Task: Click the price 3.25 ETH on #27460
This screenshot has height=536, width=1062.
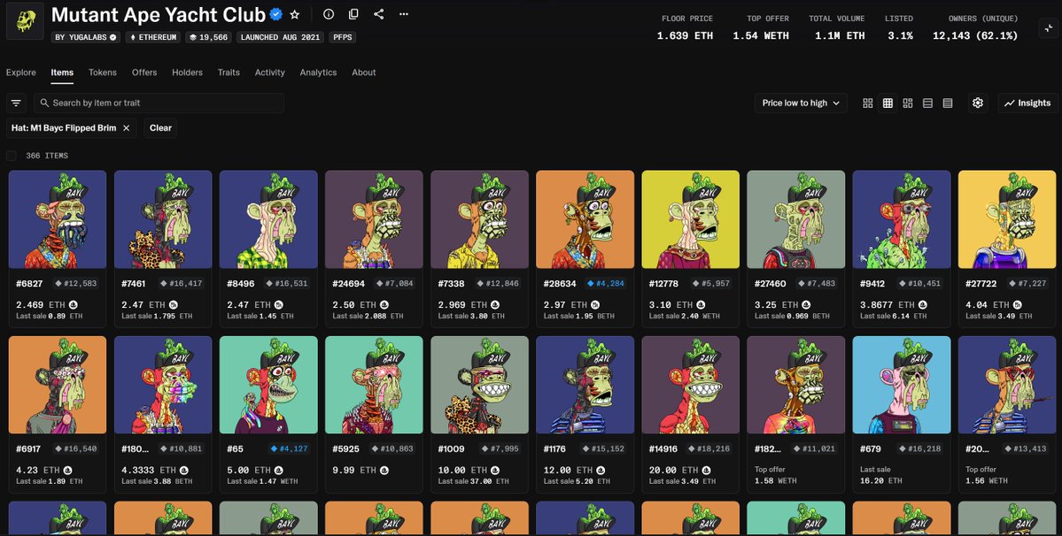Action: pos(775,305)
